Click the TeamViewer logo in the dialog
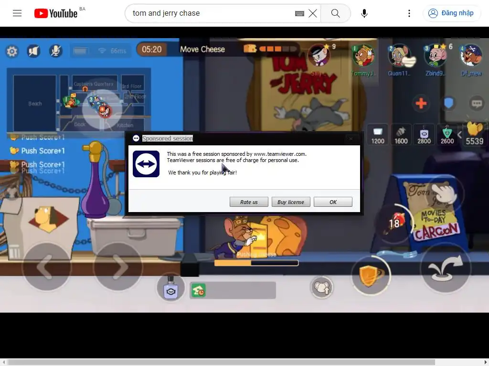 click(146, 164)
